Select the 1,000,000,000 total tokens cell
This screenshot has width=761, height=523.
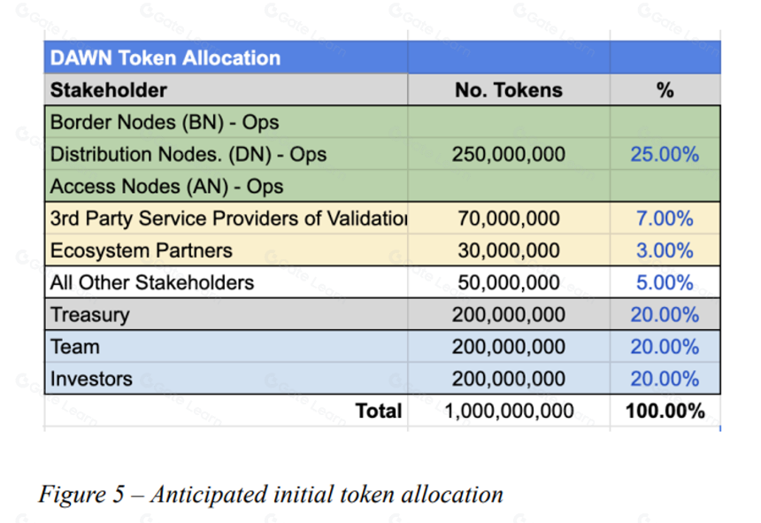(509, 411)
